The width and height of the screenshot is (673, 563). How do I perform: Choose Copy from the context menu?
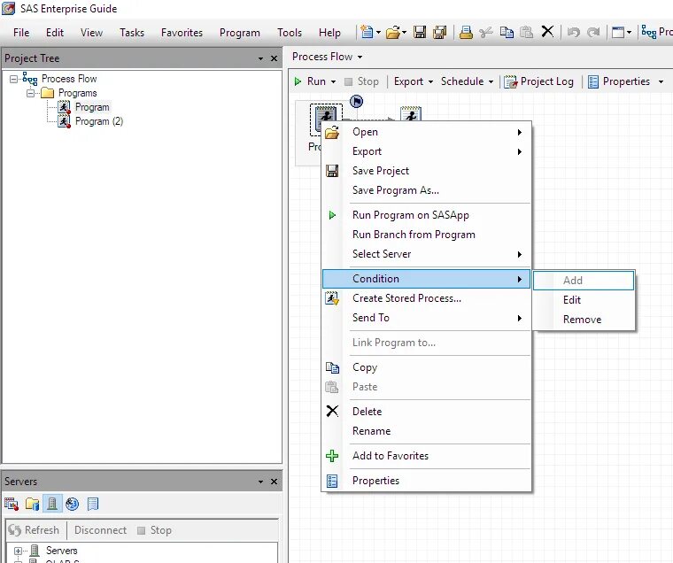pos(426,367)
